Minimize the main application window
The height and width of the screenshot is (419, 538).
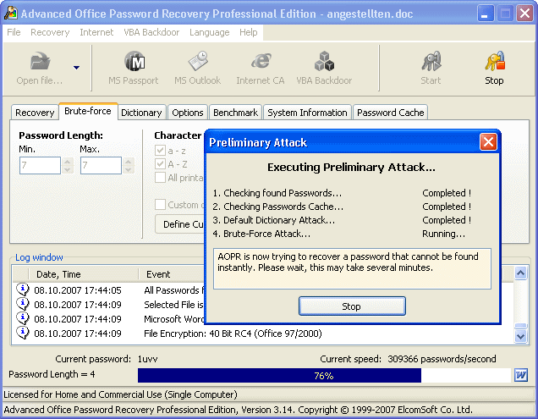pyautogui.click(x=486, y=14)
